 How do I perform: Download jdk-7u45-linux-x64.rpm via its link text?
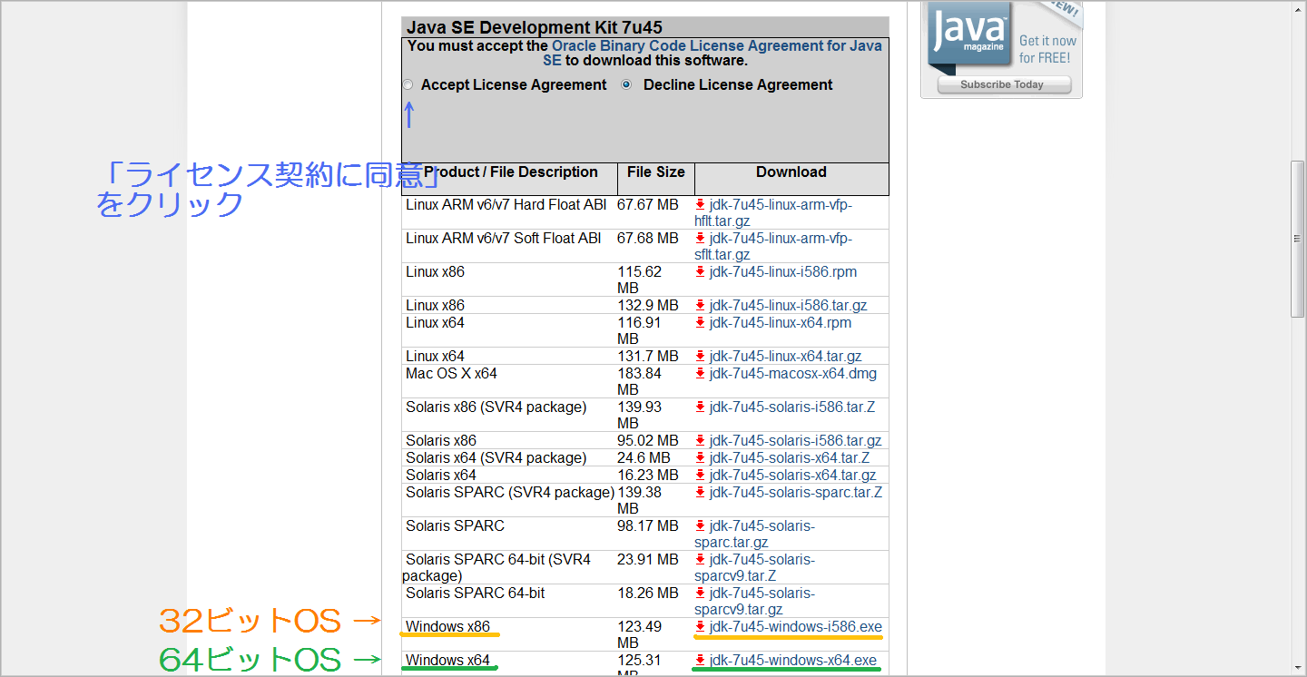pos(781,323)
